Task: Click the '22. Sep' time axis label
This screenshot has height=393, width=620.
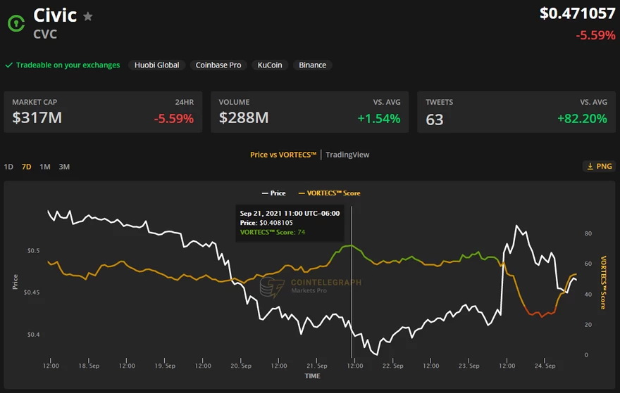Action: (392, 366)
